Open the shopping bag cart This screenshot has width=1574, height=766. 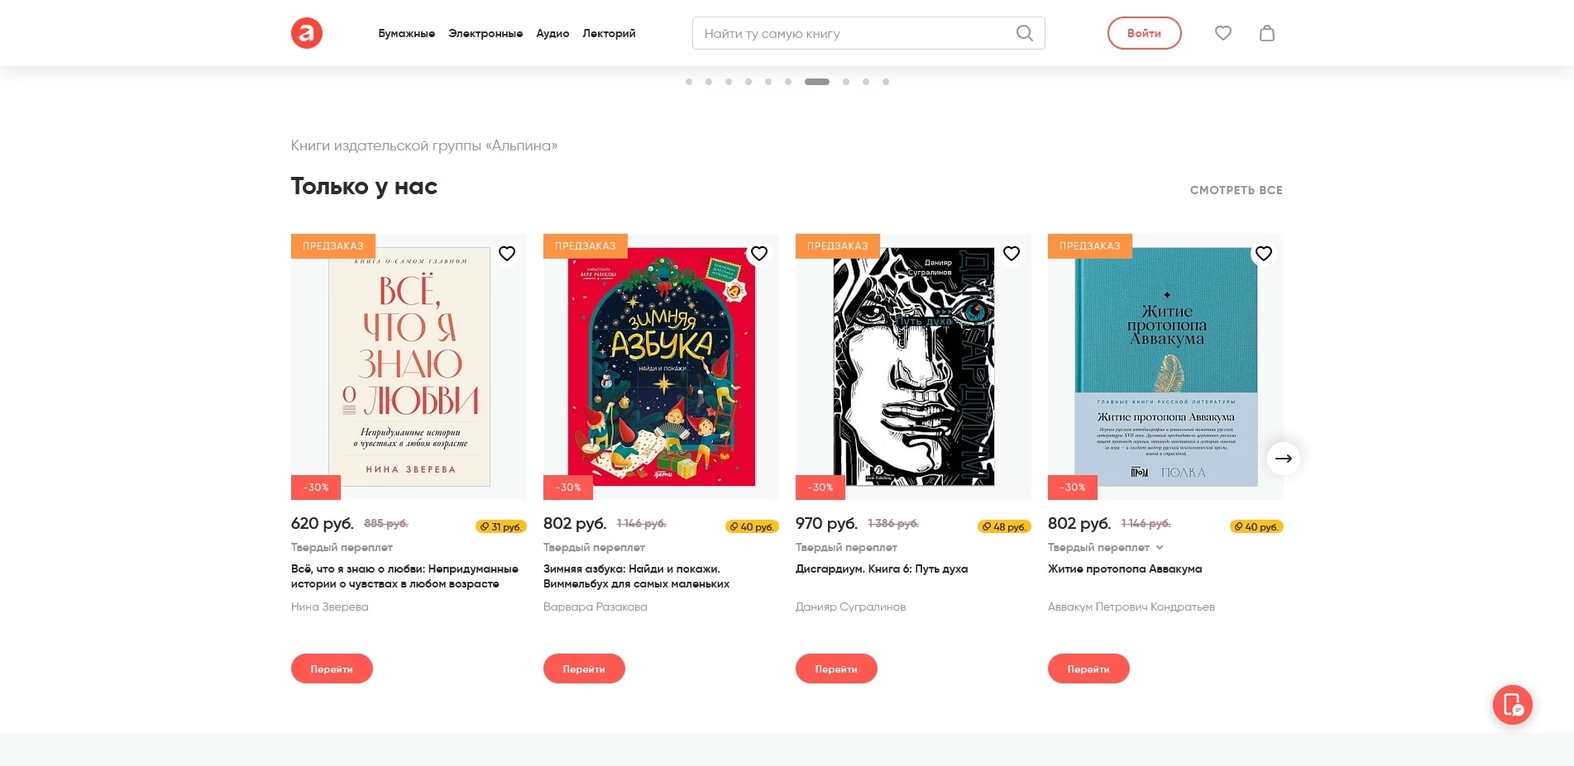[x=1266, y=33]
